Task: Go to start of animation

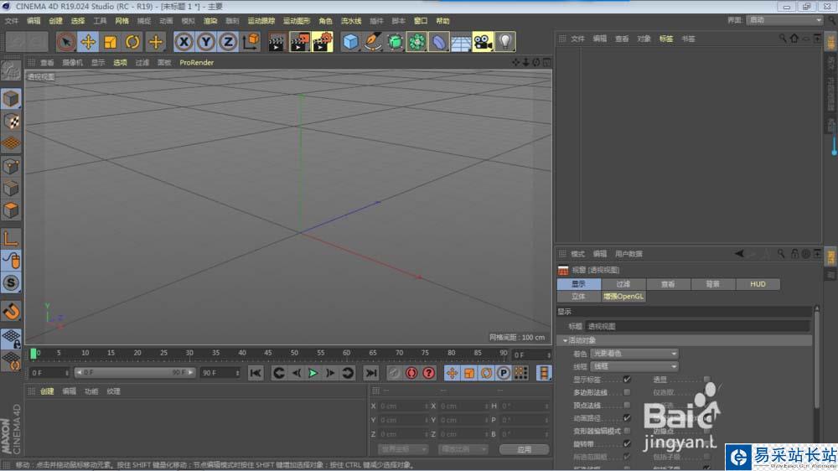Action: 256,373
